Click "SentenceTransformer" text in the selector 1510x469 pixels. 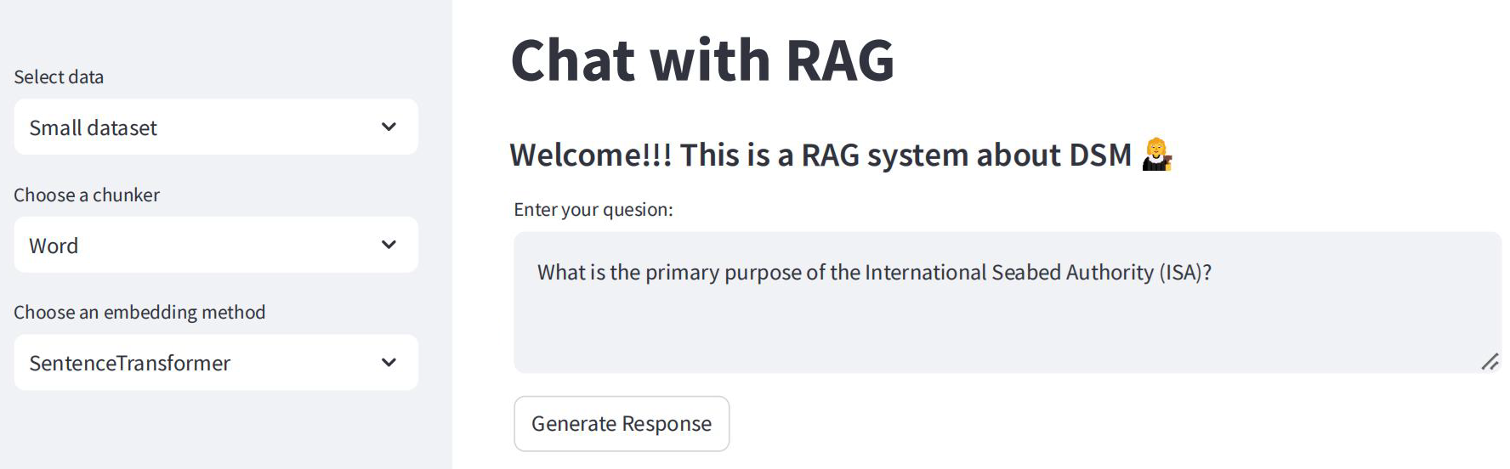click(x=130, y=364)
